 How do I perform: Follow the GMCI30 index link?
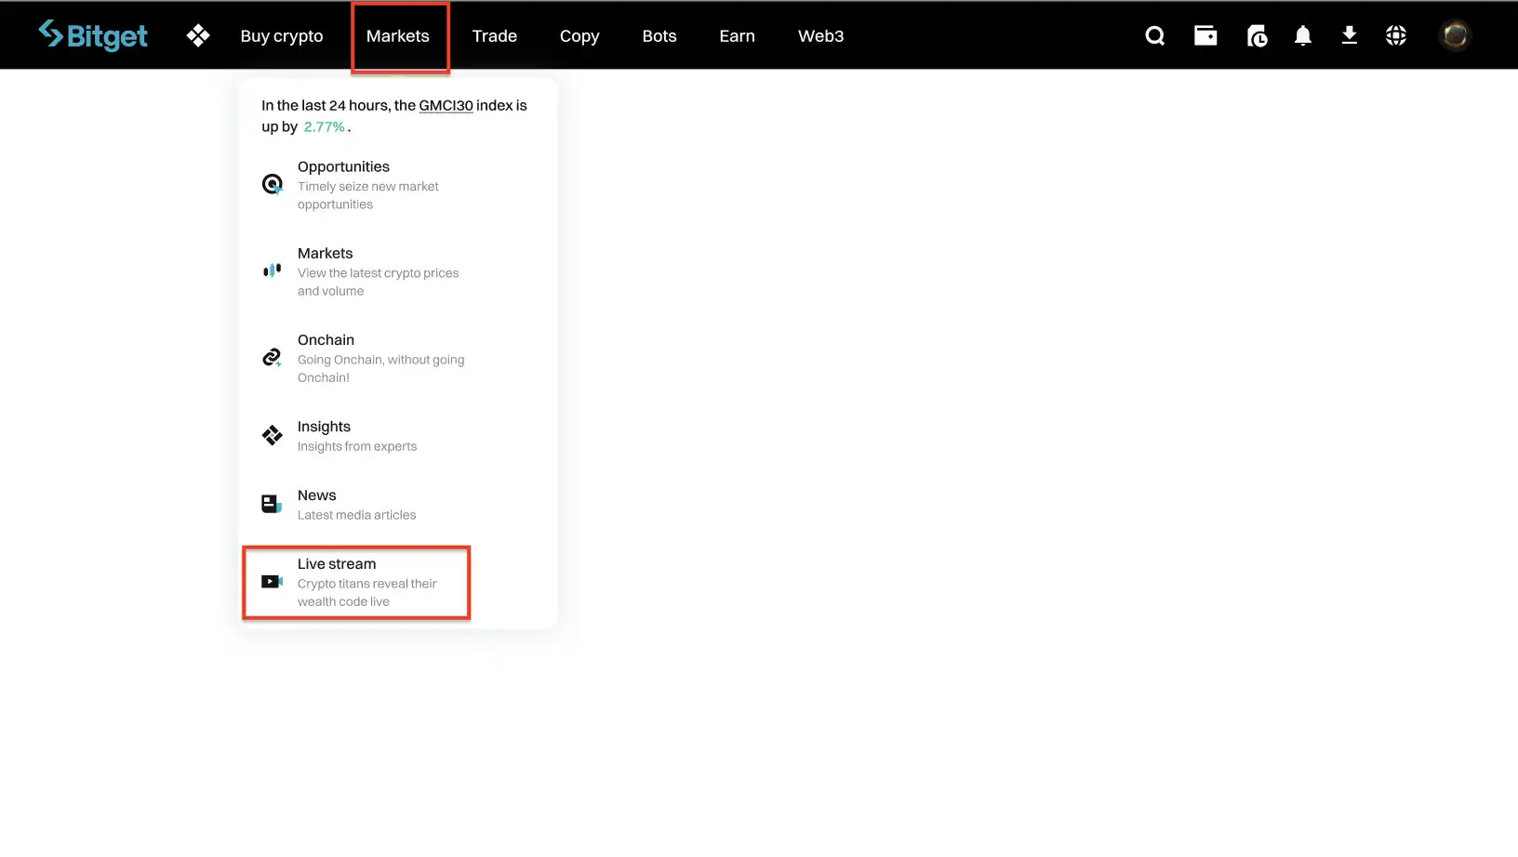pos(446,106)
